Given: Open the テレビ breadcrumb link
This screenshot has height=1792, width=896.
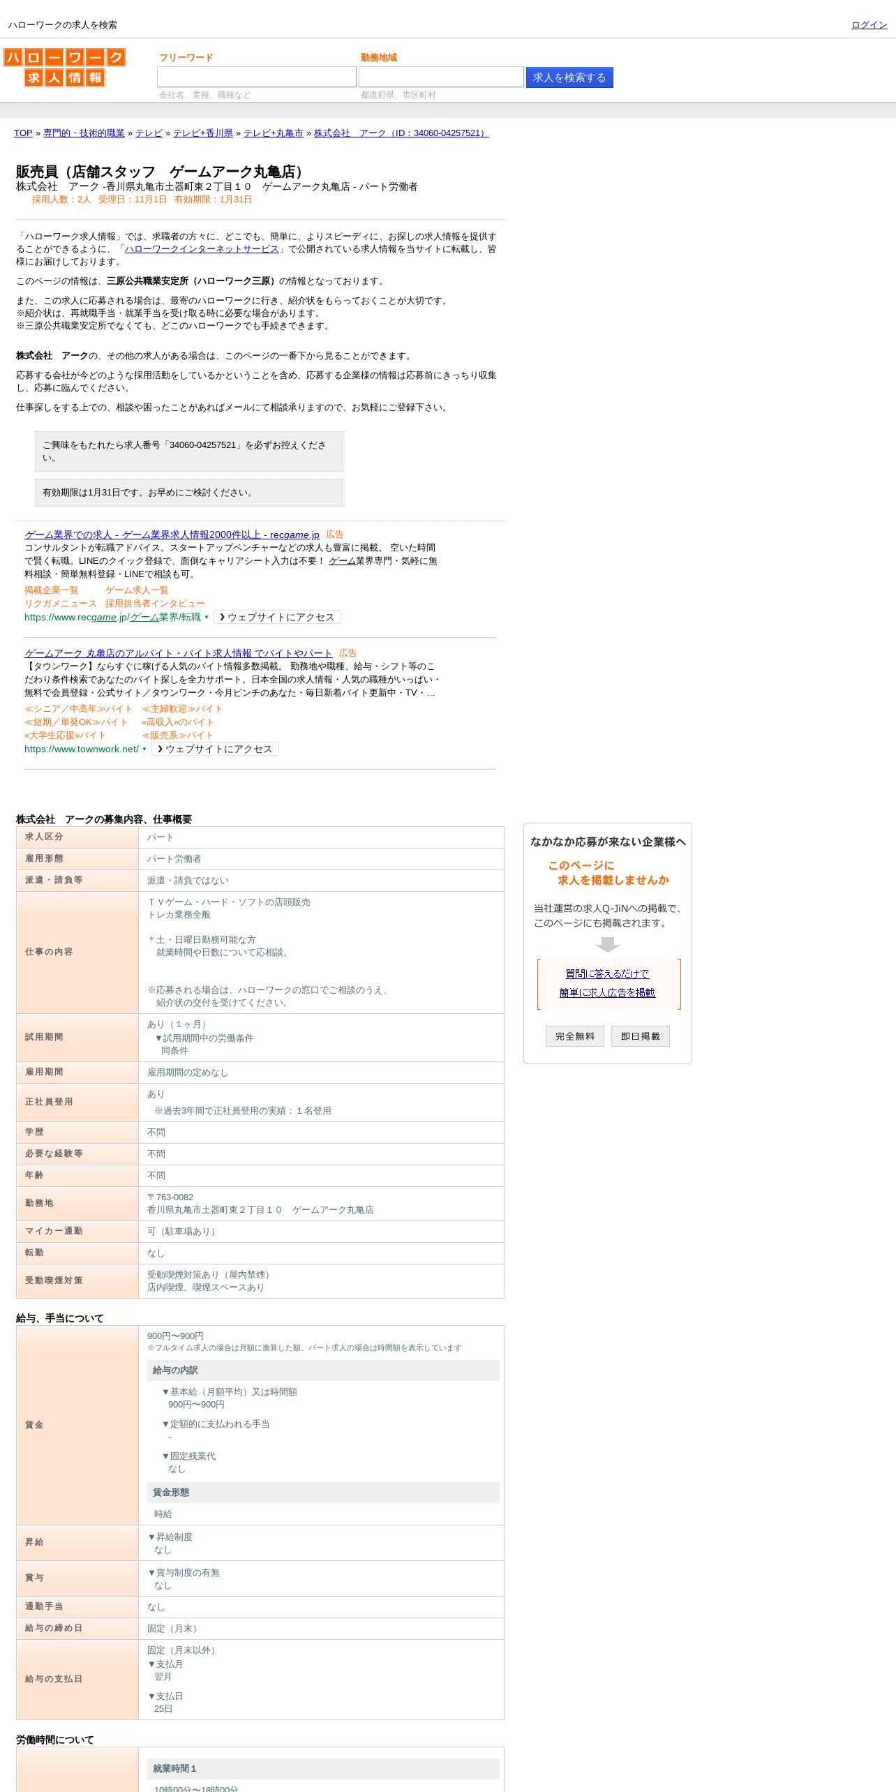Looking at the screenshot, I should [149, 133].
